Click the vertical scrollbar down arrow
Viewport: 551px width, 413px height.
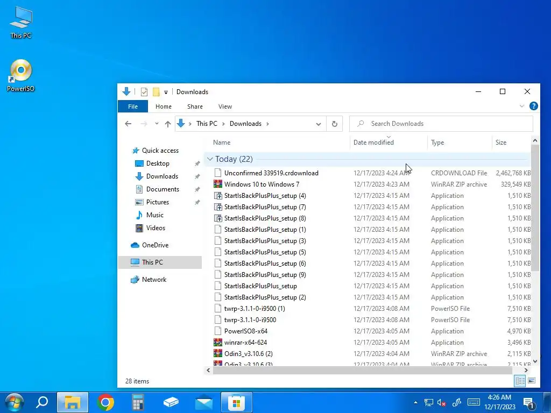[x=535, y=361]
